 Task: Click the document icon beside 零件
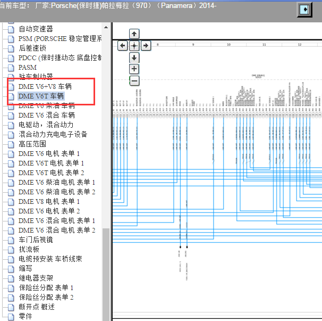11,317
